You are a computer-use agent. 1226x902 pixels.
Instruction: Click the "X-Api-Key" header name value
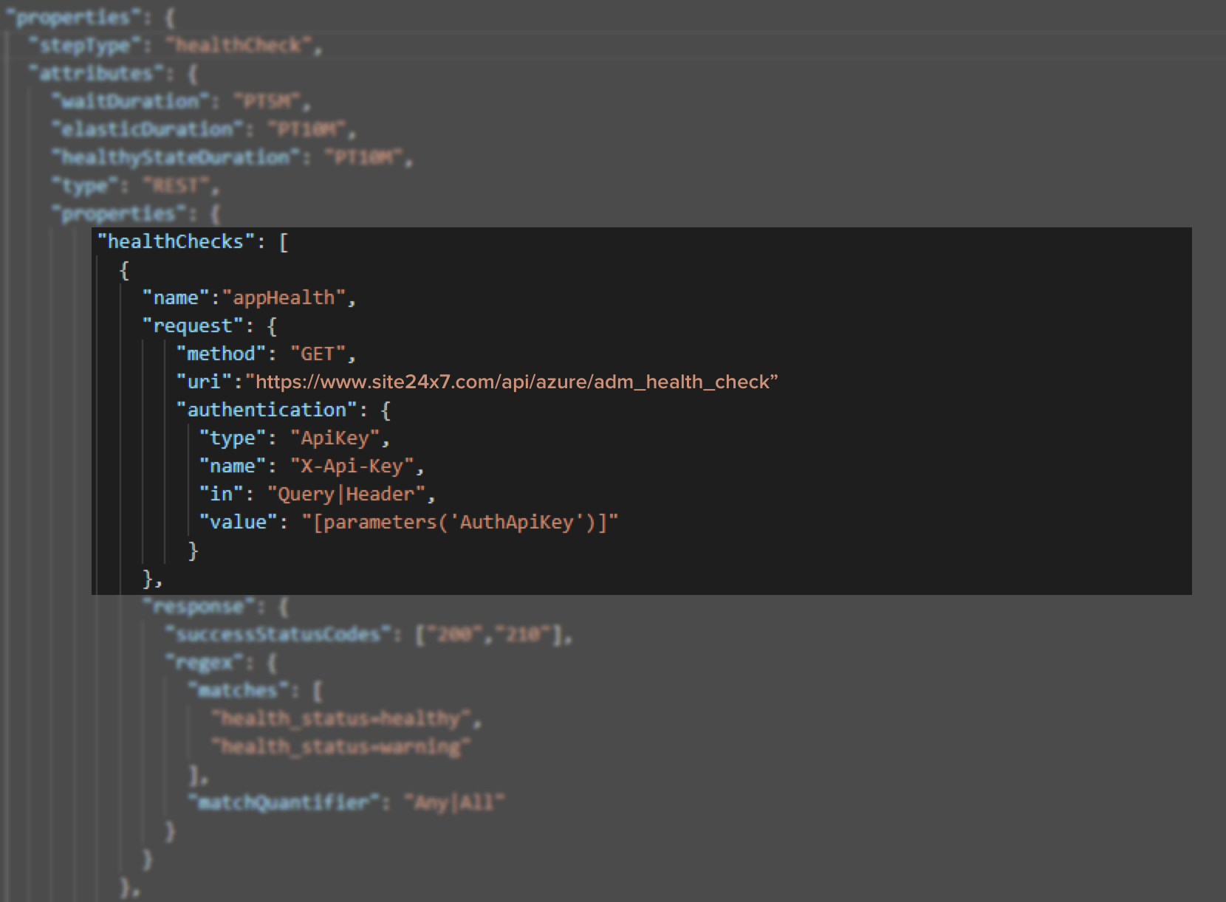point(352,467)
